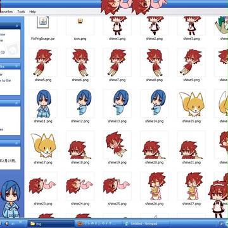This screenshot has height=228, width=228.
Task: Select the shime15.png fox thumbnail
Action: click(191, 104)
